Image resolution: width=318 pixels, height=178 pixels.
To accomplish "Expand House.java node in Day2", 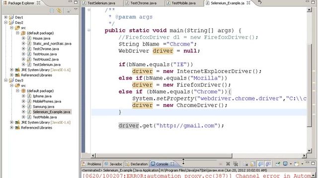I will click(x=23, y=39).
